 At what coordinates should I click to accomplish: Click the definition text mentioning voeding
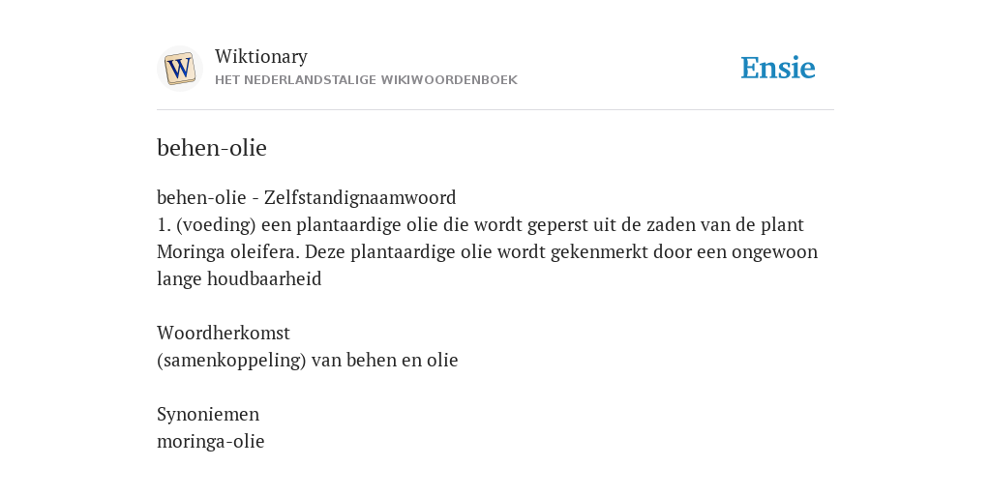(480, 224)
